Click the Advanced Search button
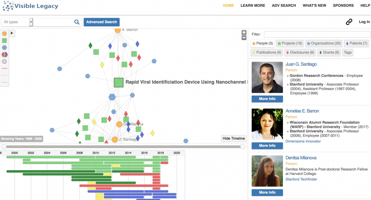Image resolution: width=371 pixels, height=200 pixels. point(101,22)
